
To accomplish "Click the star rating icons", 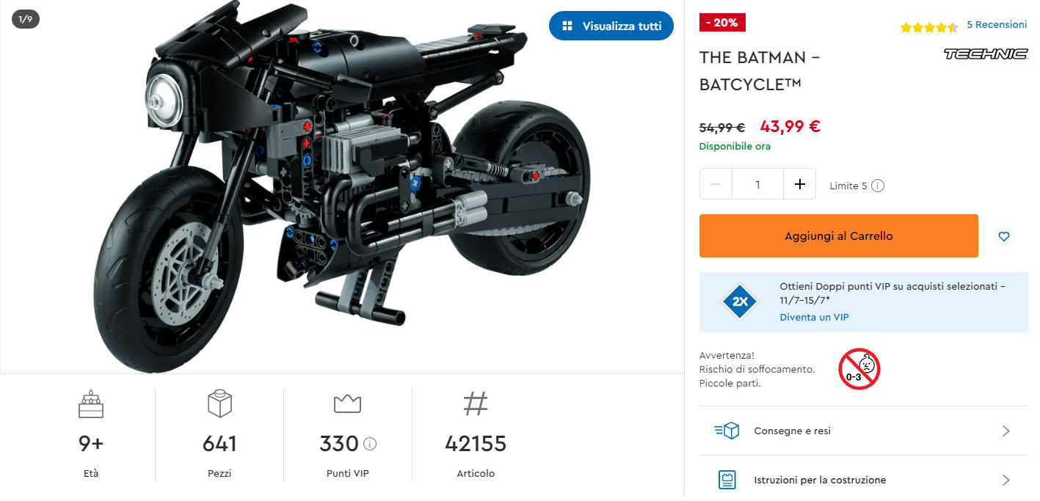I will coord(929,28).
